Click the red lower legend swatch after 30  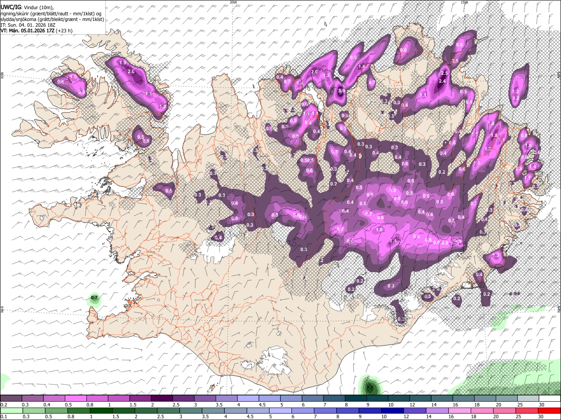(549, 410)
